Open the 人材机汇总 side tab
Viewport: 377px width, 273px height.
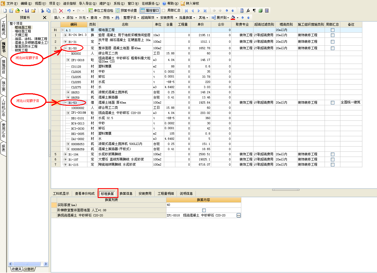coord(4,107)
